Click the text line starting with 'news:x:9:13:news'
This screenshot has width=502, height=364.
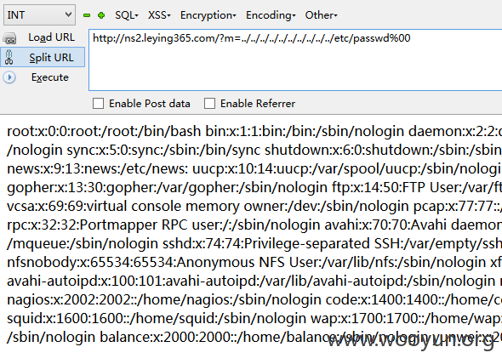(x=254, y=168)
